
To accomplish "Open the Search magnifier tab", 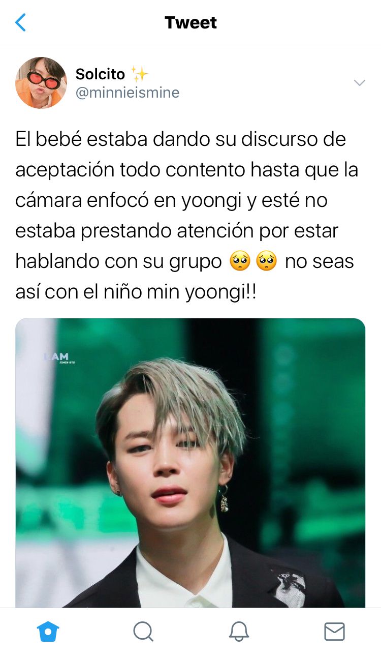I will click(x=143, y=632).
